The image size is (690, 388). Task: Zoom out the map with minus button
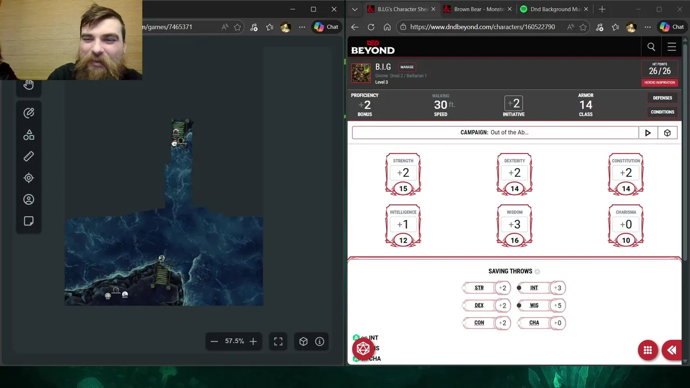tap(214, 341)
